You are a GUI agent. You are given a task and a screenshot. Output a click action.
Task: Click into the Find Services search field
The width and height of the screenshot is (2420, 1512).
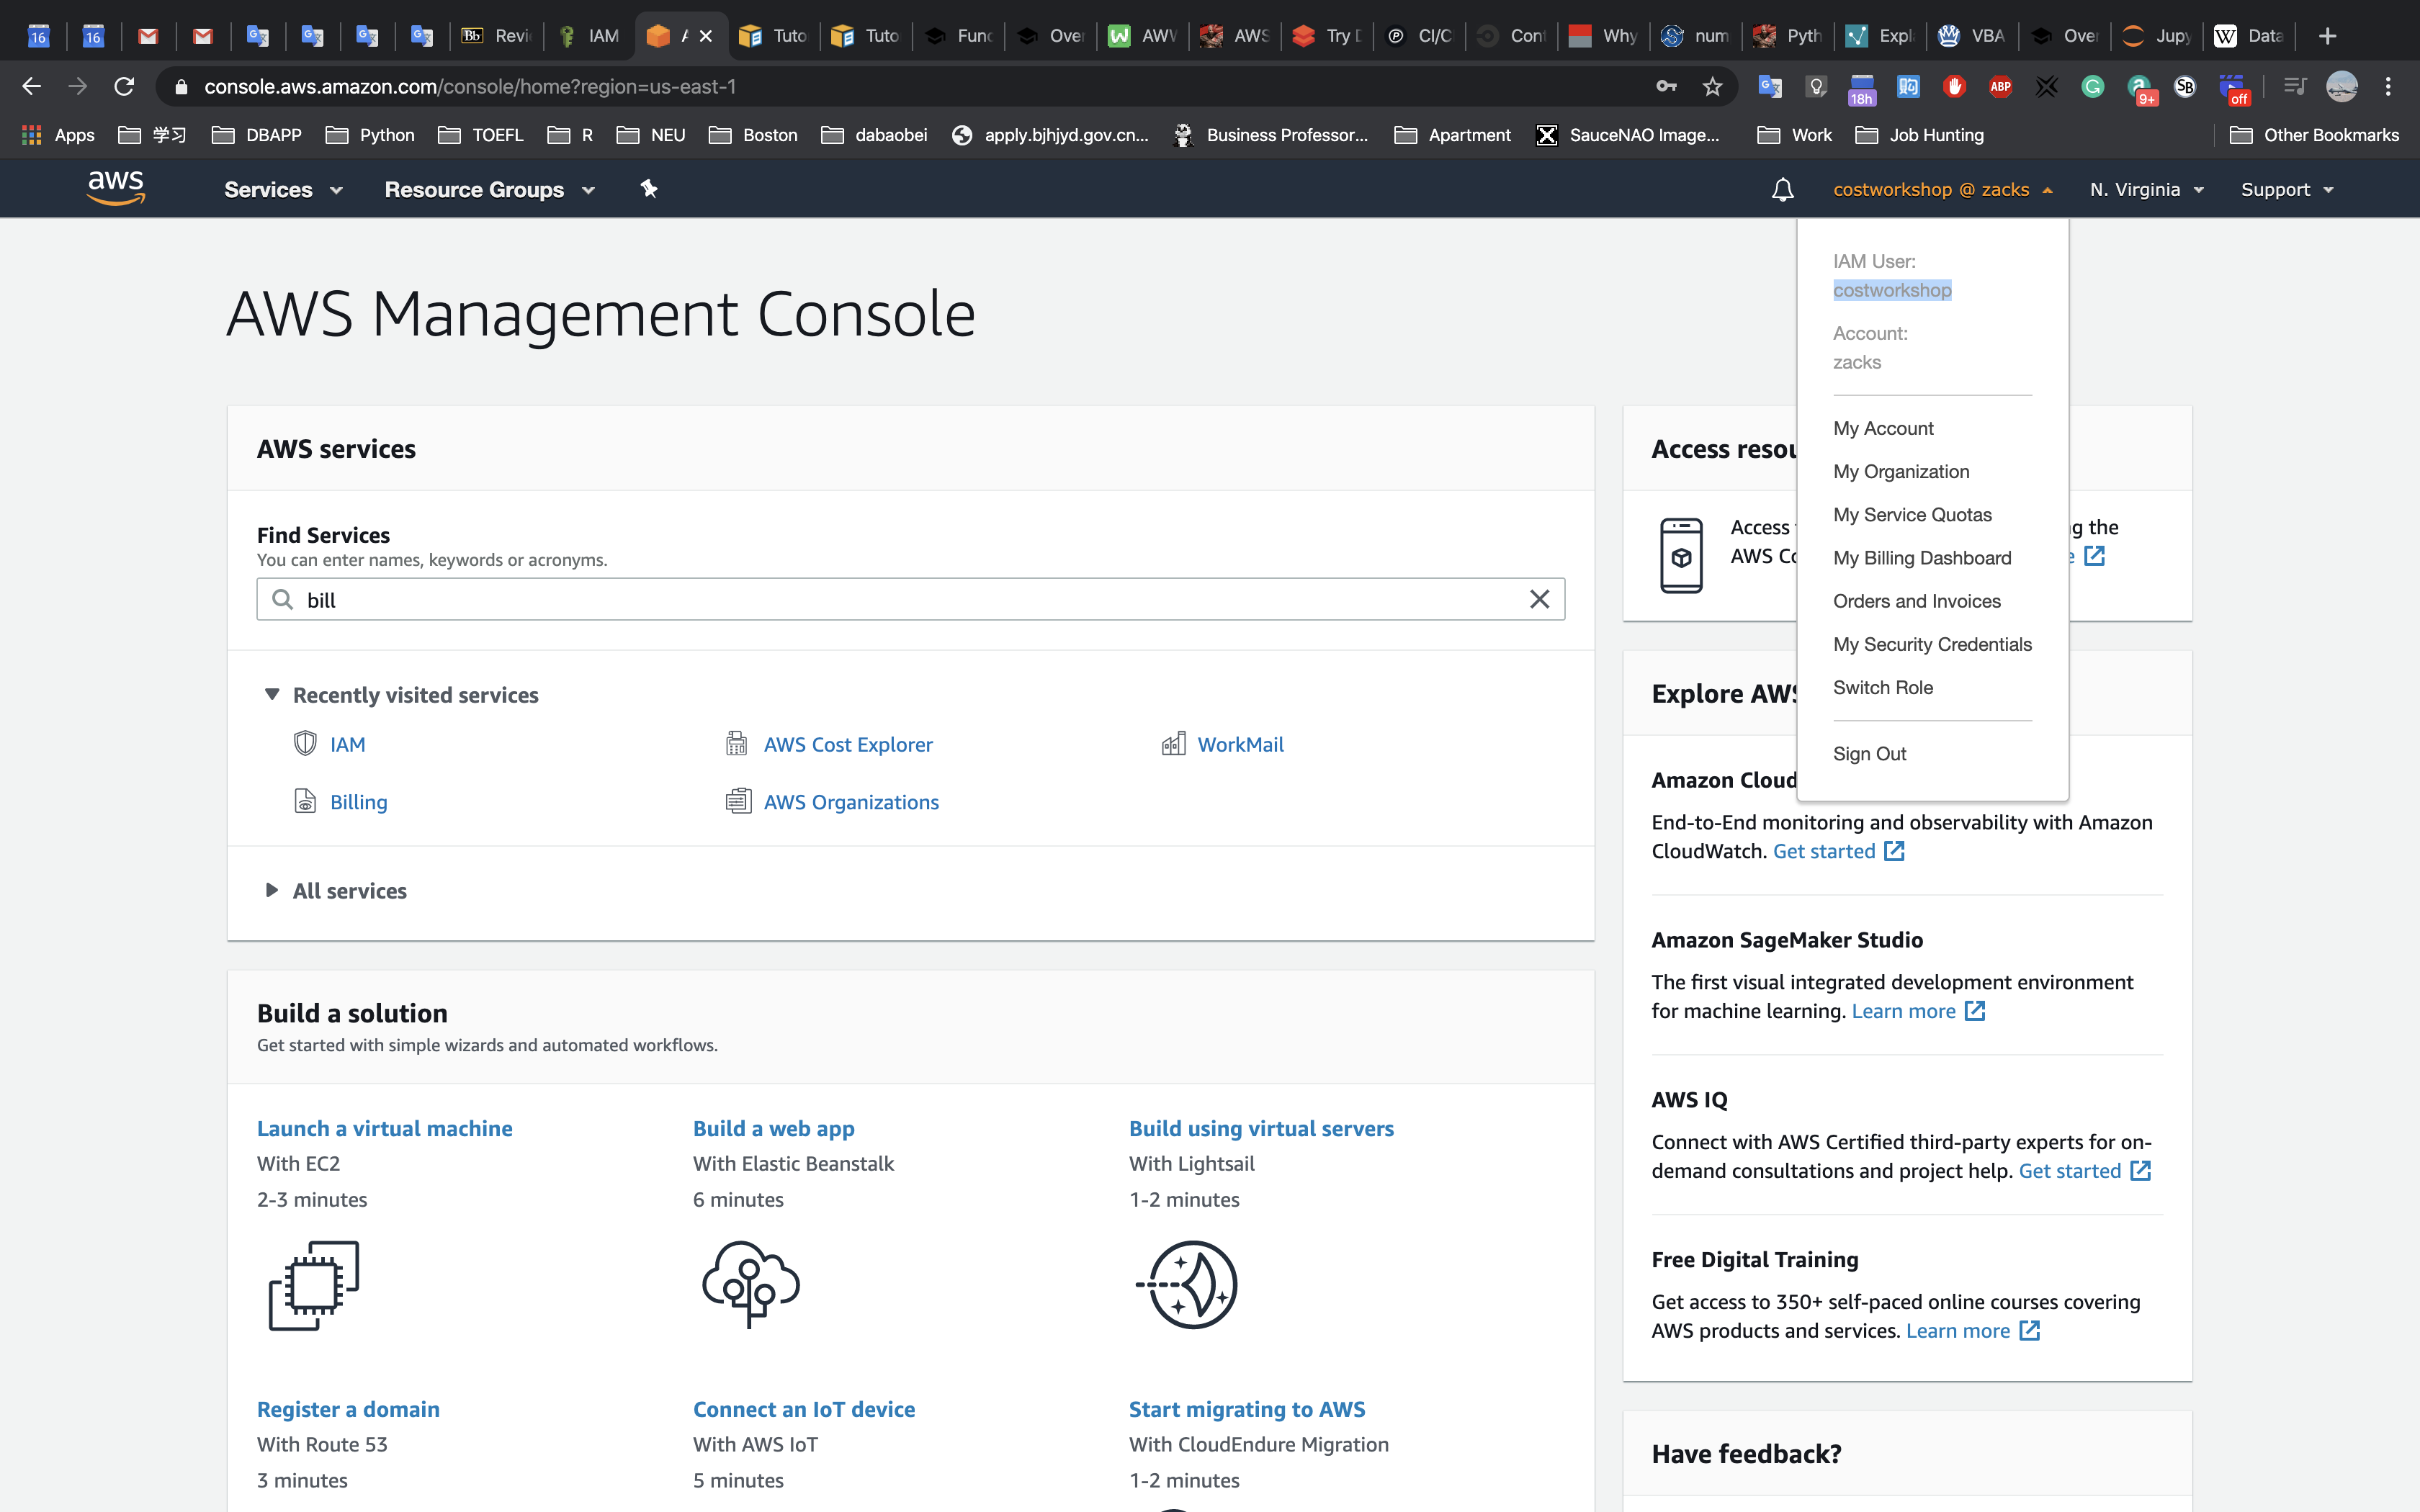click(900, 599)
